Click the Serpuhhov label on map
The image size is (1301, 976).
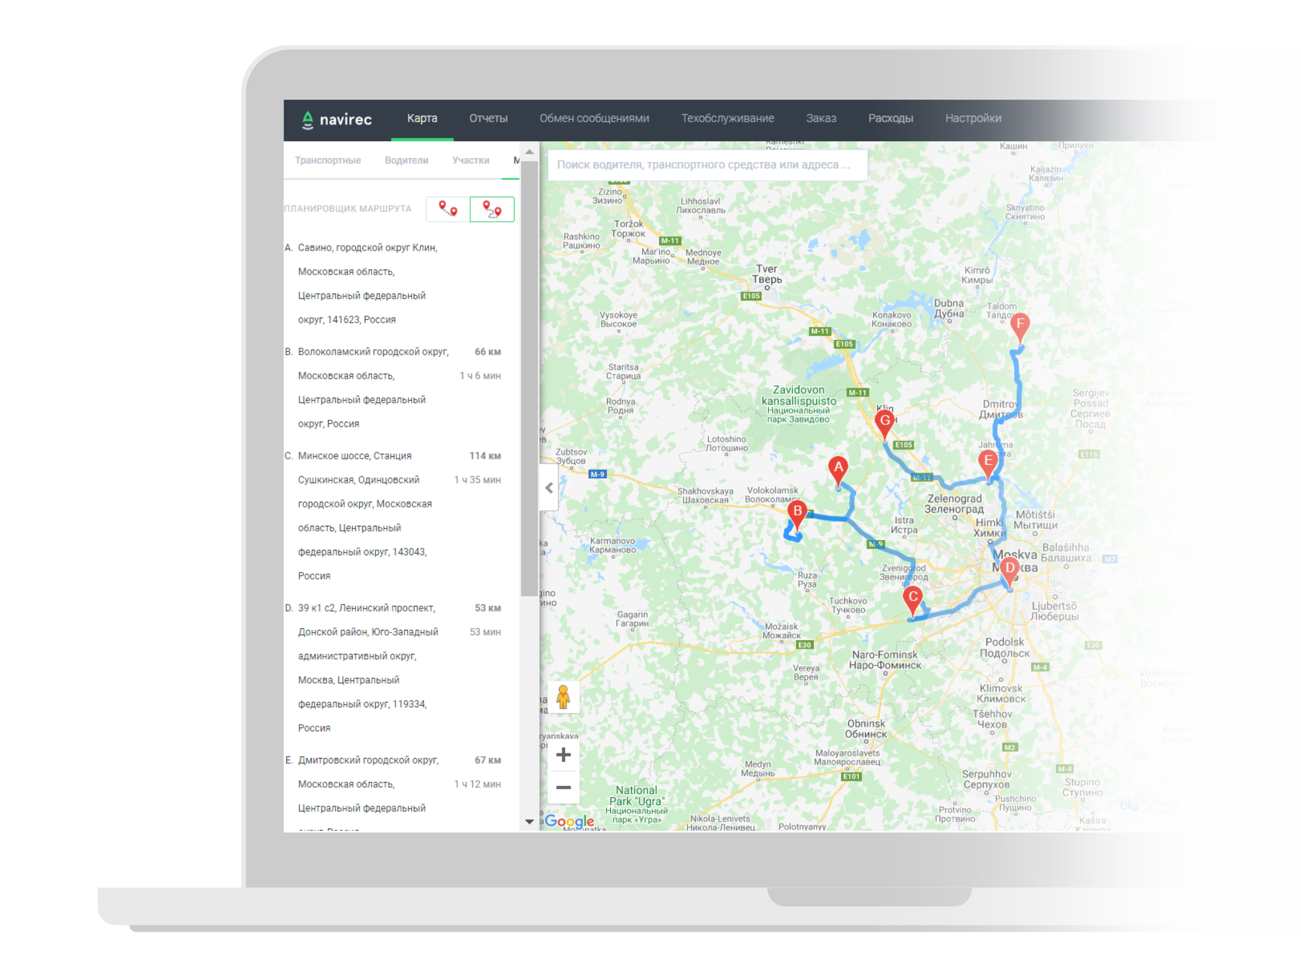point(987,779)
